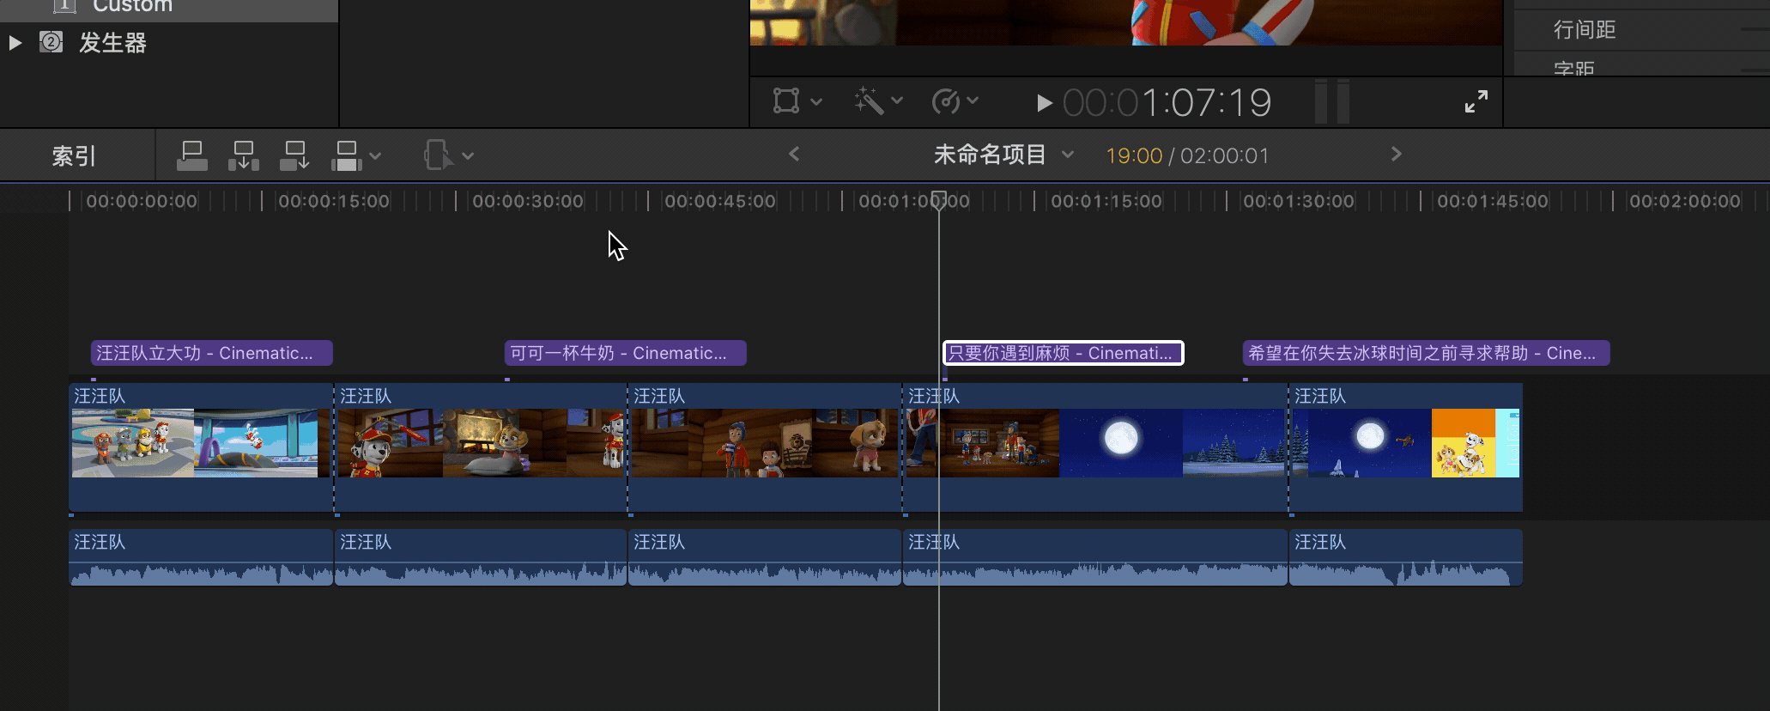Open the Transform tool dropdown chevron

pyautogui.click(x=816, y=102)
